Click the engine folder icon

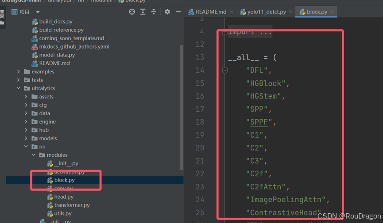[35, 121]
